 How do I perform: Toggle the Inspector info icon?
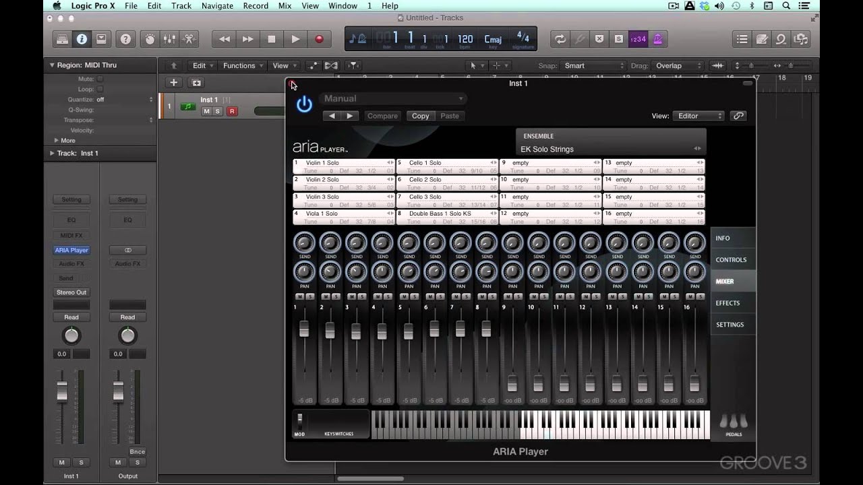tap(82, 39)
